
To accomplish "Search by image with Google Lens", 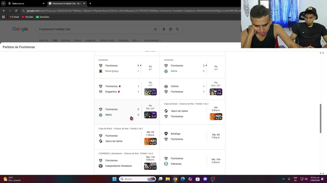I will pos(171,29).
